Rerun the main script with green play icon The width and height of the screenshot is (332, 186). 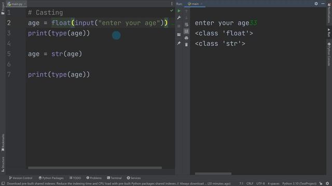coord(179,11)
